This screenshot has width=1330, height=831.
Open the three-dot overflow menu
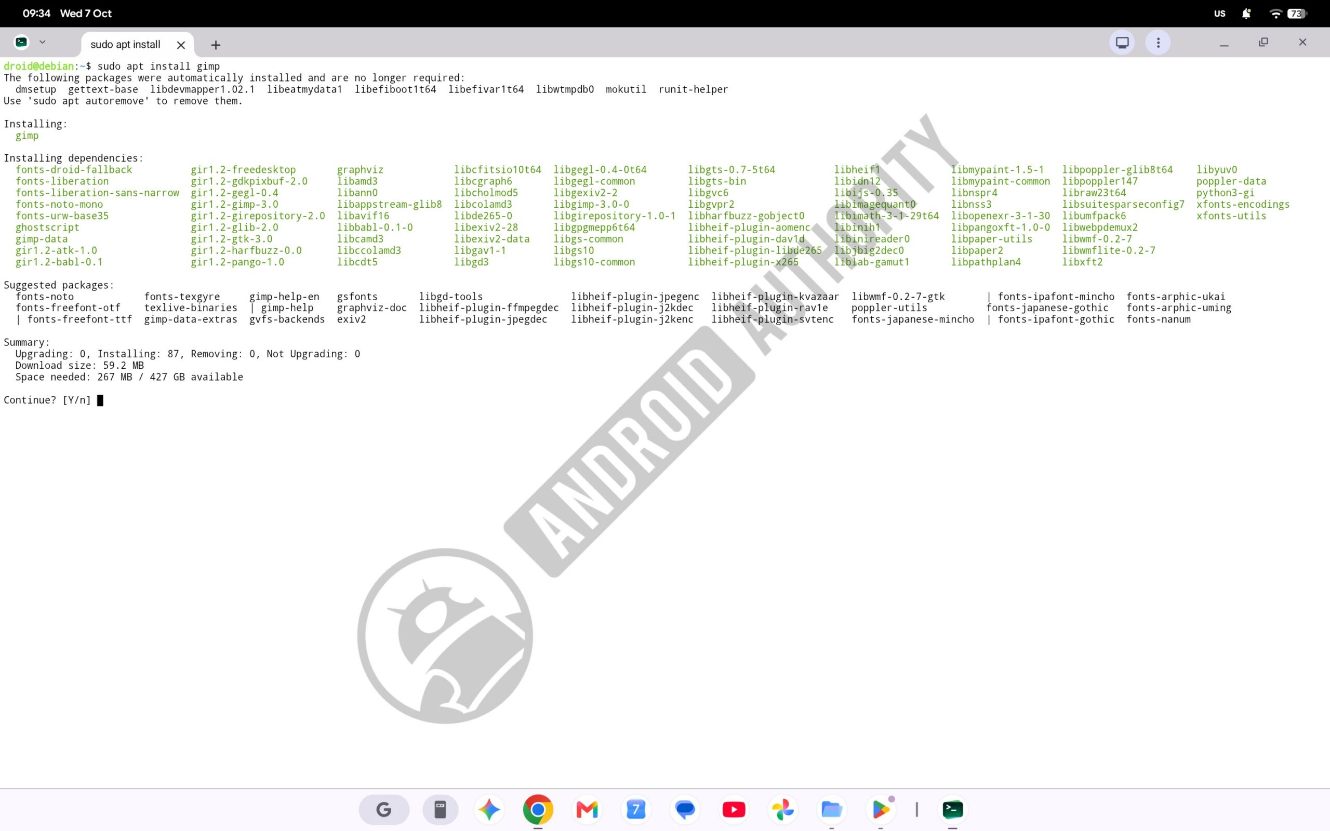pyautogui.click(x=1158, y=42)
